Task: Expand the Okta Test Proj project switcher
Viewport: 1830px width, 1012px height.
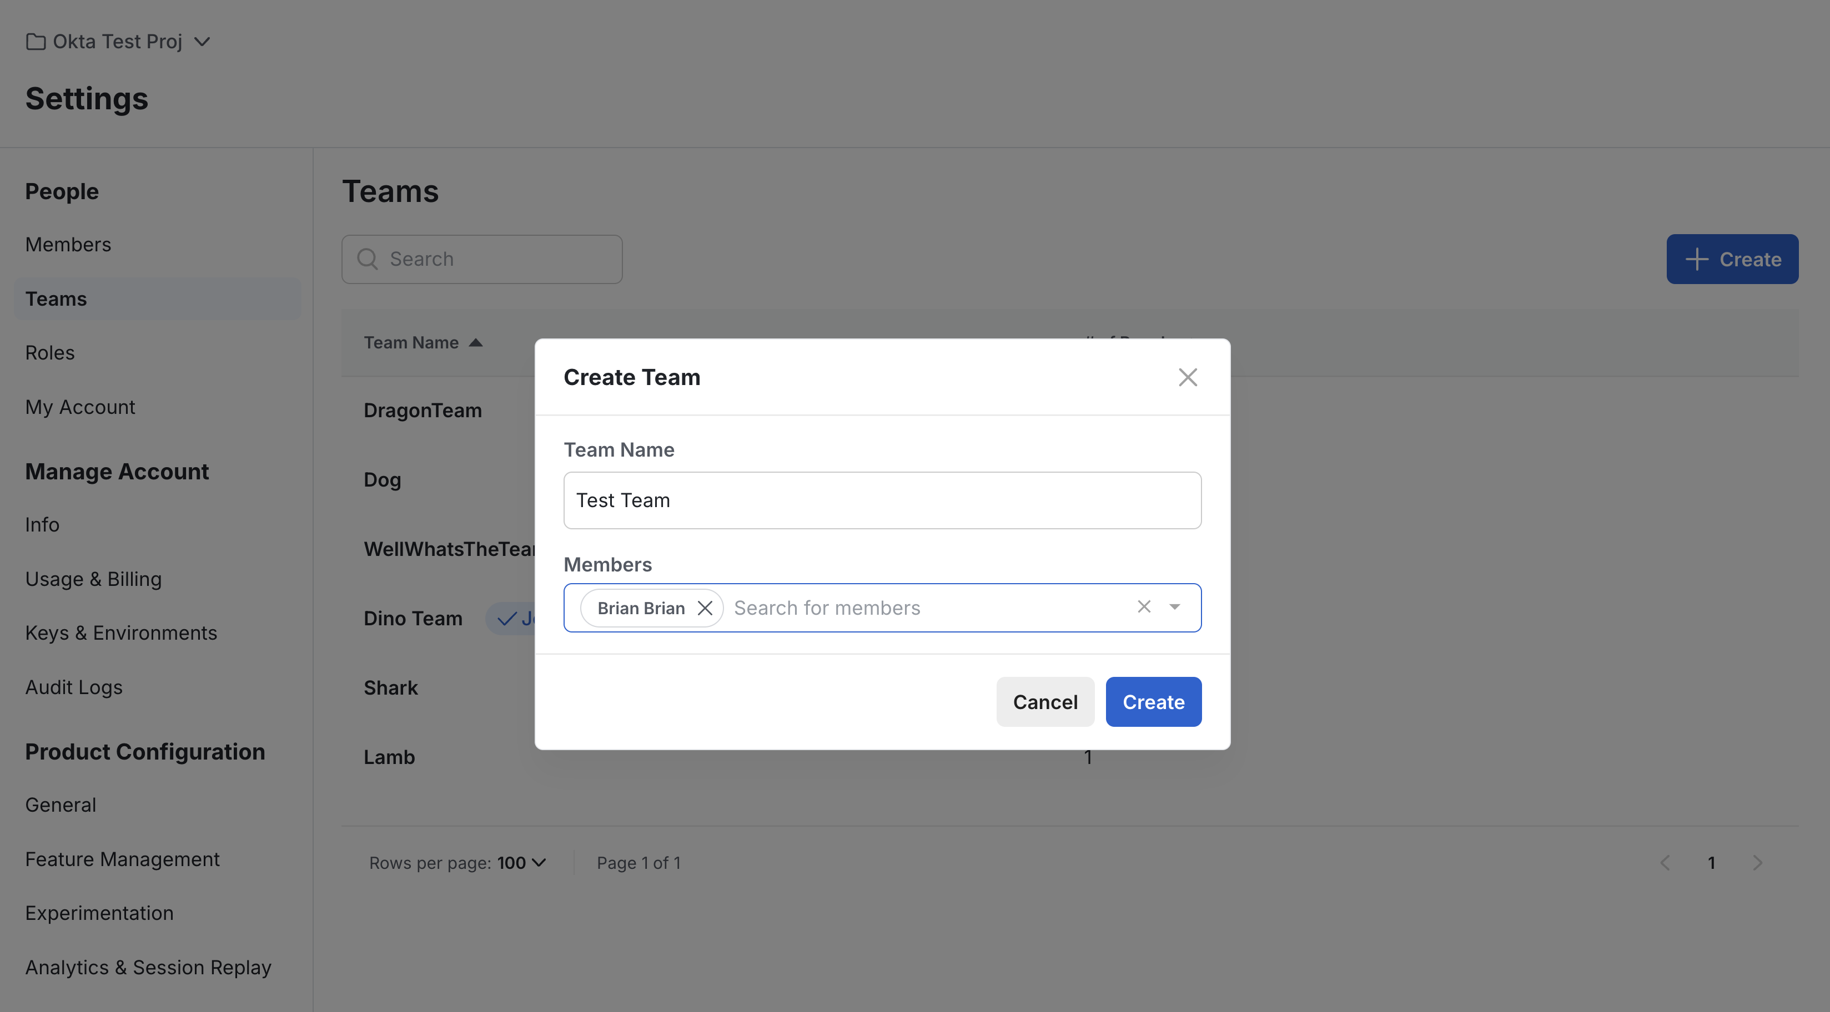Action: click(x=202, y=41)
